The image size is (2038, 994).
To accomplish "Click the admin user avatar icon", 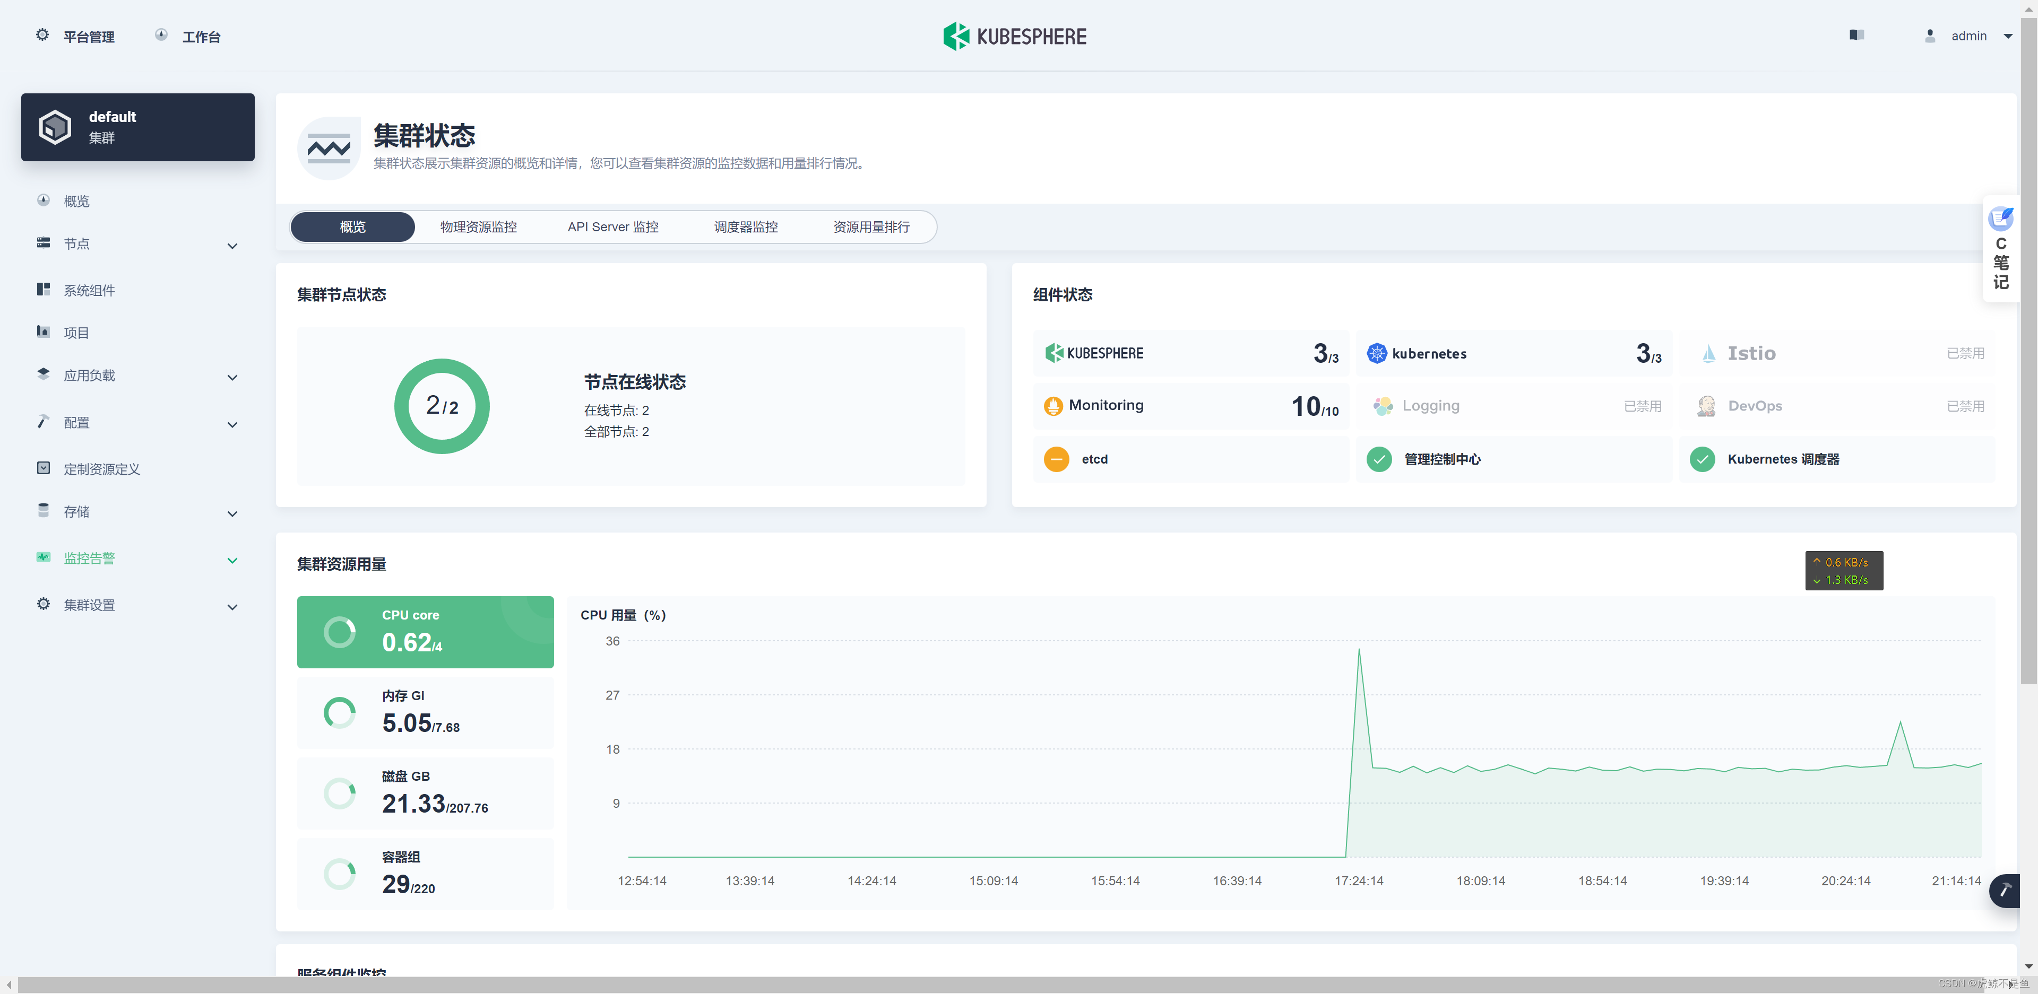I will (1930, 36).
